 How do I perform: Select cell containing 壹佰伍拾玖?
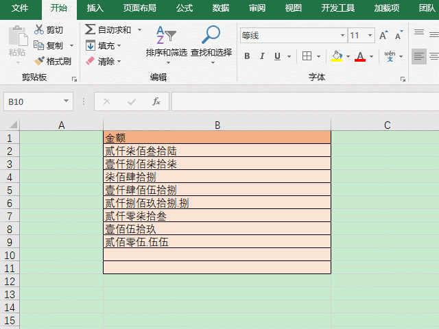point(217,228)
